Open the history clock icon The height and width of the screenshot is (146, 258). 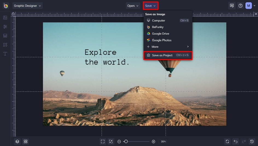[252, 142]
